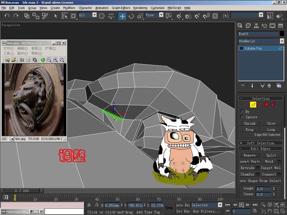
Task: Click Play Animation button
Action: (x=241, y=205)
